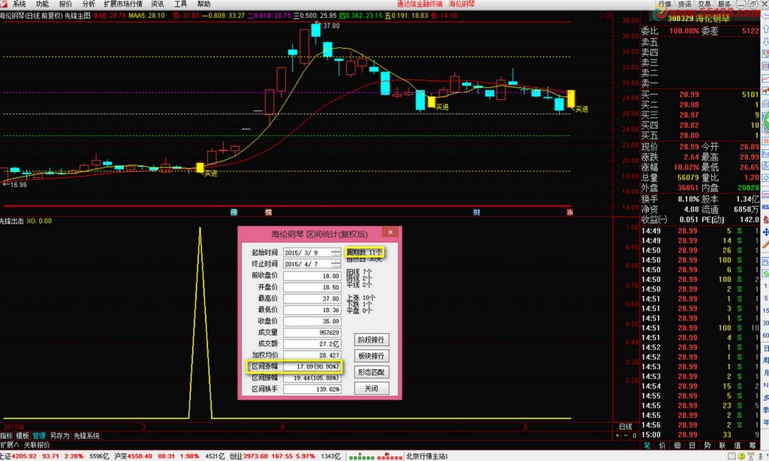769x461 pixels.
Task: Switch to 交易 top-right tab
Action: 704,4
